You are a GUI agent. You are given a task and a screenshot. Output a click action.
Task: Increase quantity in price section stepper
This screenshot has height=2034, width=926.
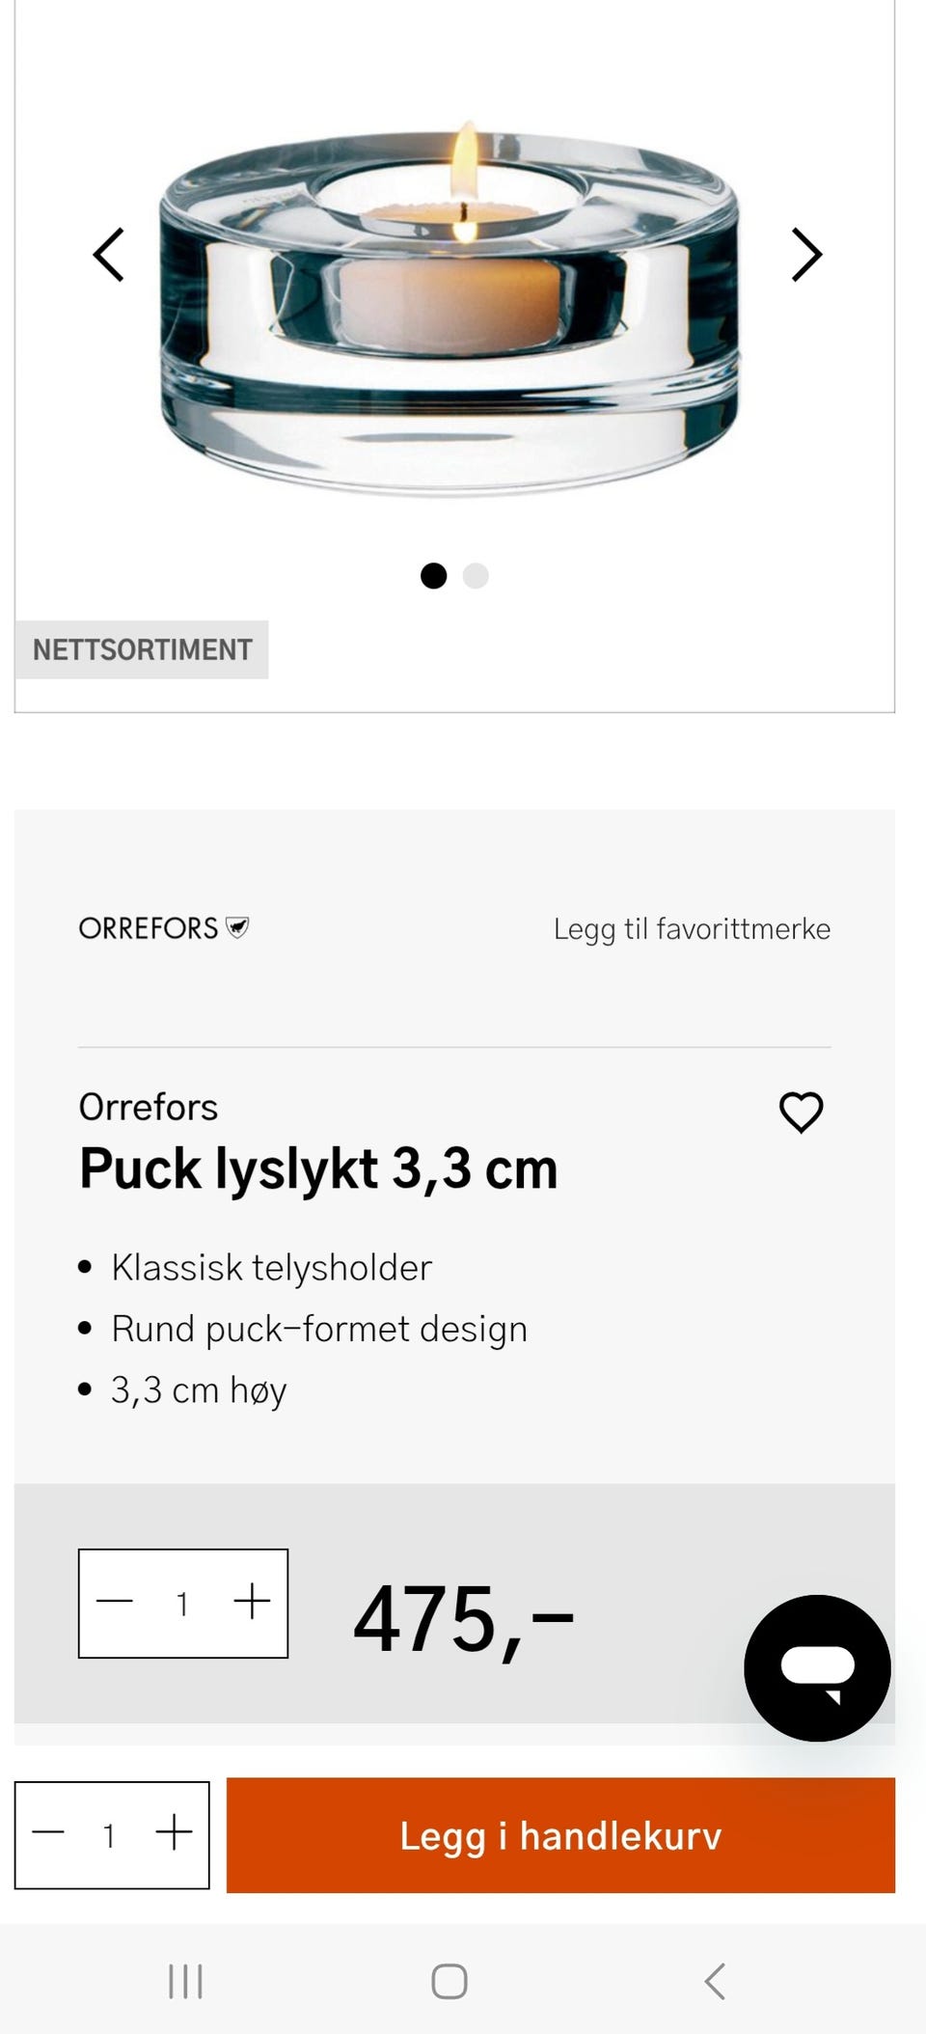pos(253,1602)
